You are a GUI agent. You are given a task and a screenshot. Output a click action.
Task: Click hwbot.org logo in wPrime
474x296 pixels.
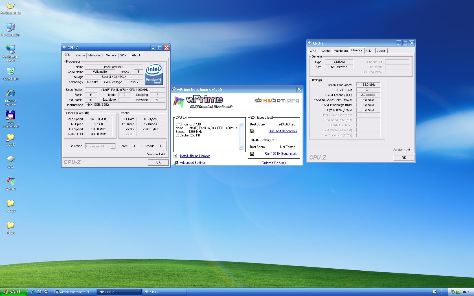pos(277,100)
